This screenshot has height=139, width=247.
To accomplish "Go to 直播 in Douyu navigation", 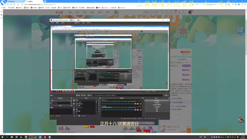I will coord(77,12).
